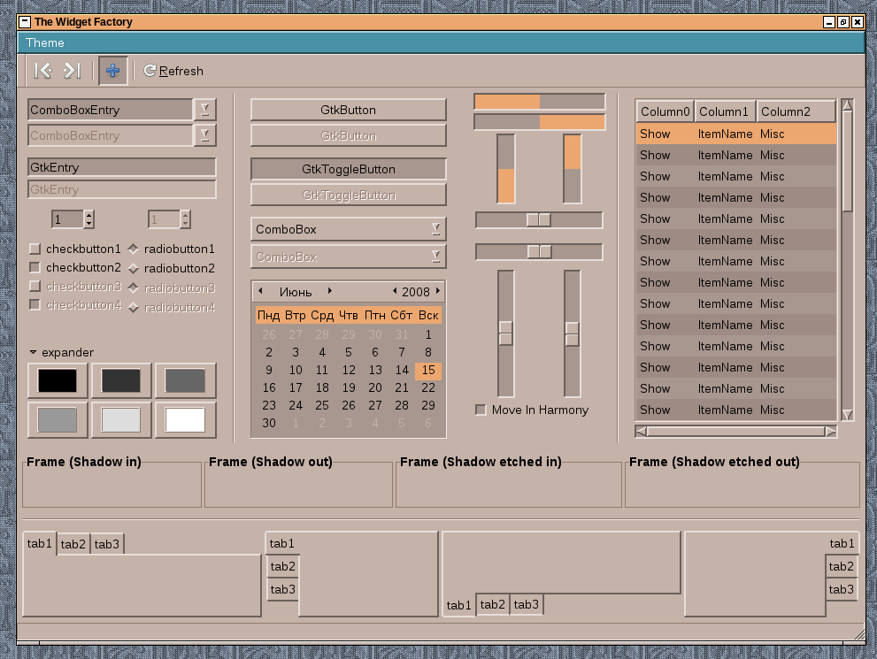877x659 pixels.
Task: Toggle the Move In Harmony checkbox
Action: click(481, 410)
